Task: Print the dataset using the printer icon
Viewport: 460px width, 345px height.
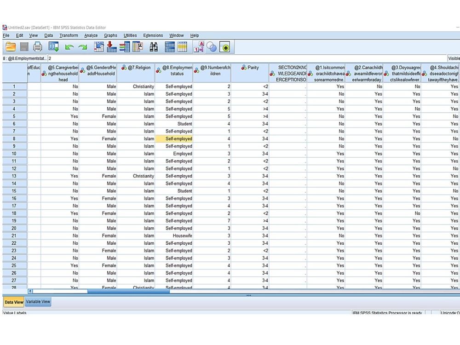Action: coord(38,47)
